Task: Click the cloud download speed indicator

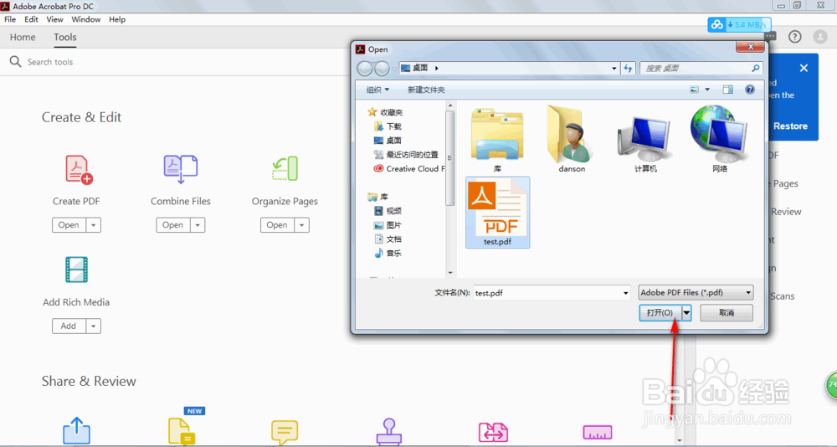Action: coord(739,24)
